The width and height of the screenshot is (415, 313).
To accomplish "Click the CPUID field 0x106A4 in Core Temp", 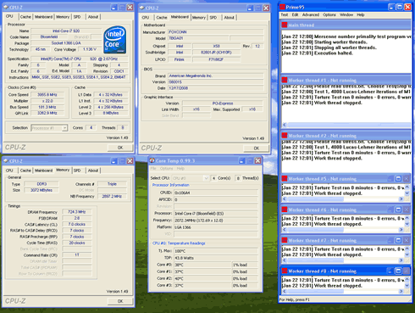I will coord(216,193).
